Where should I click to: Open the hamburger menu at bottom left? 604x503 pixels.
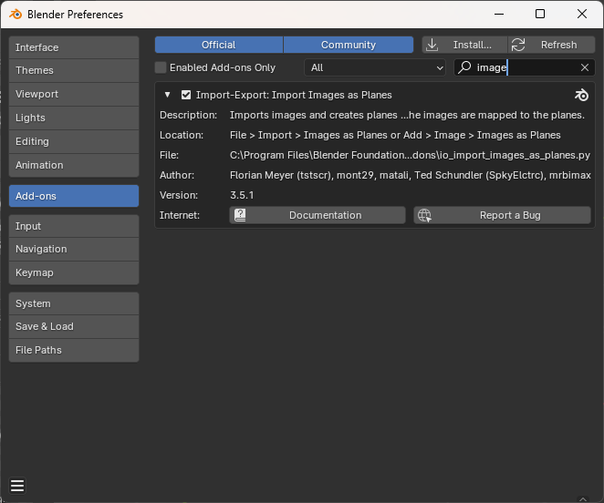(17, 486)
